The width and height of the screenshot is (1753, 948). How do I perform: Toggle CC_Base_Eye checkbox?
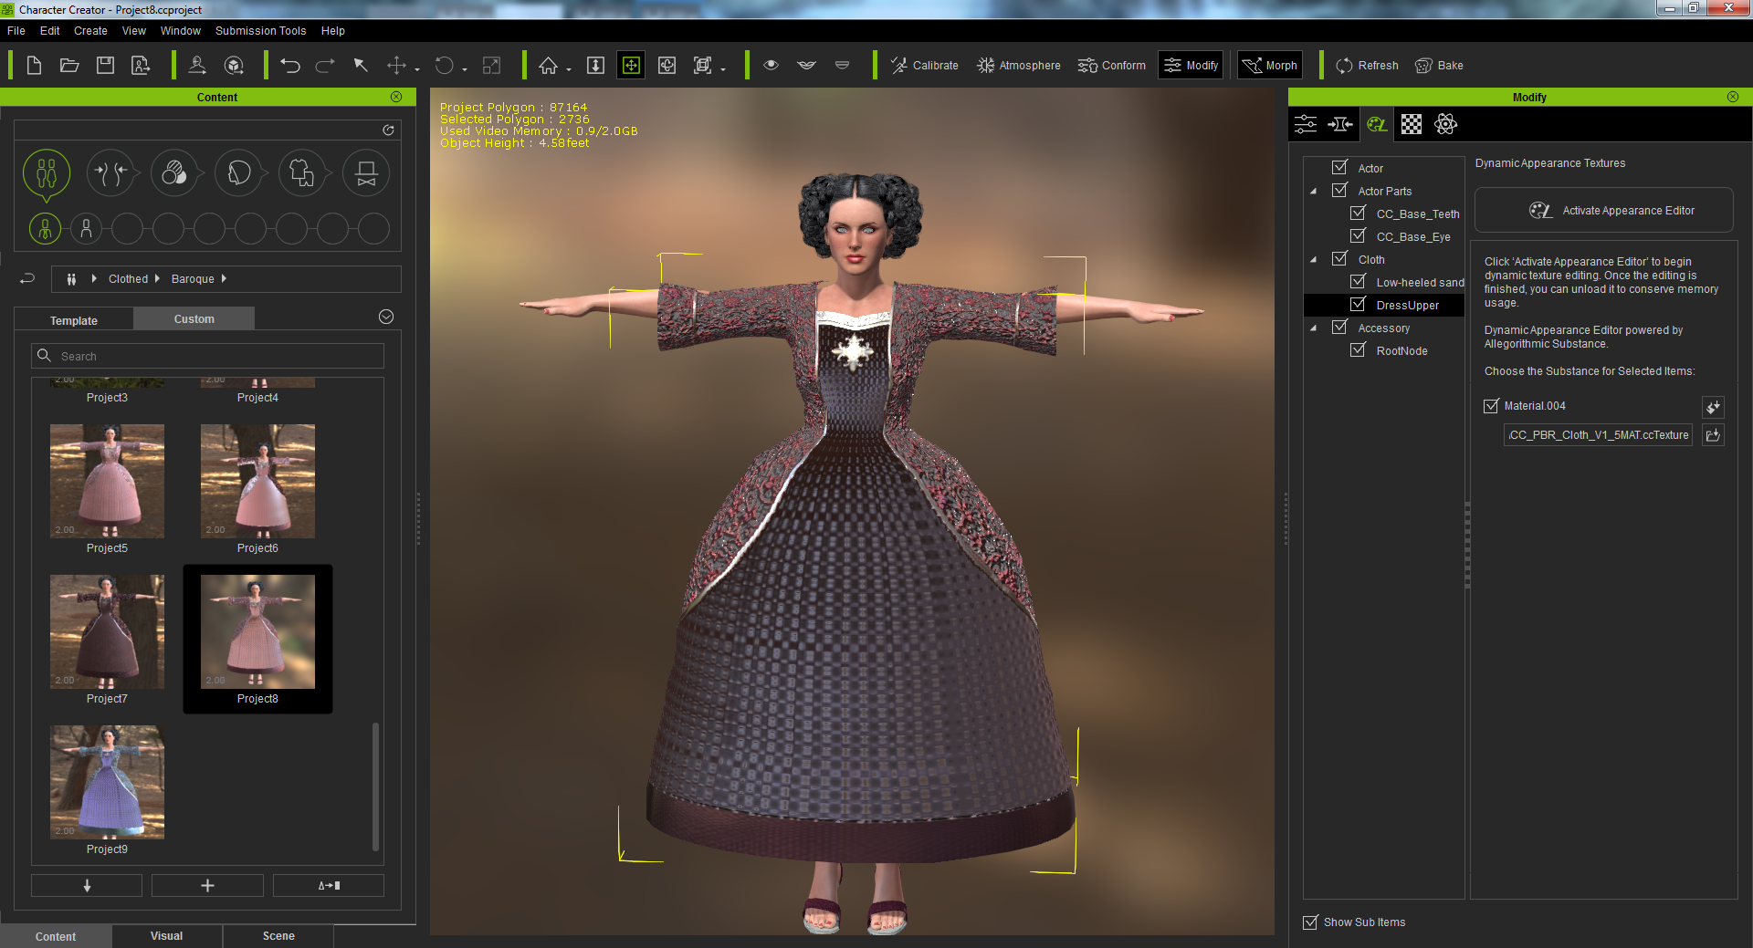(1358, 235)
